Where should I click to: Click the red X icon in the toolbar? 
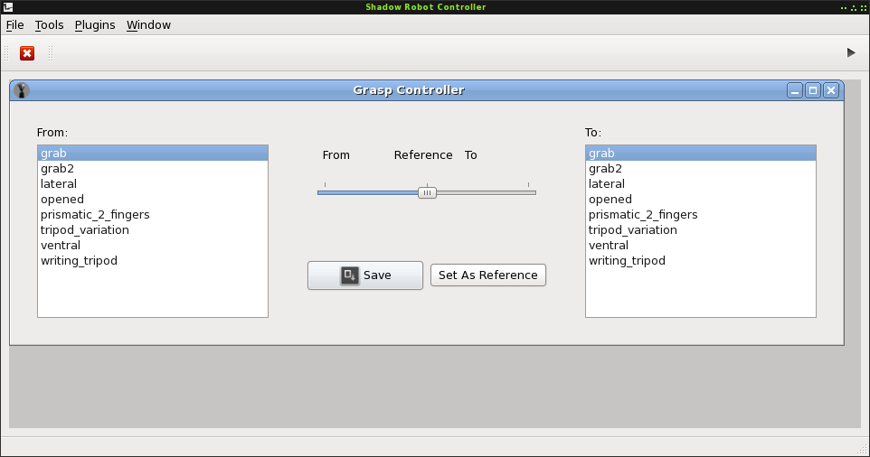(27, 53)
